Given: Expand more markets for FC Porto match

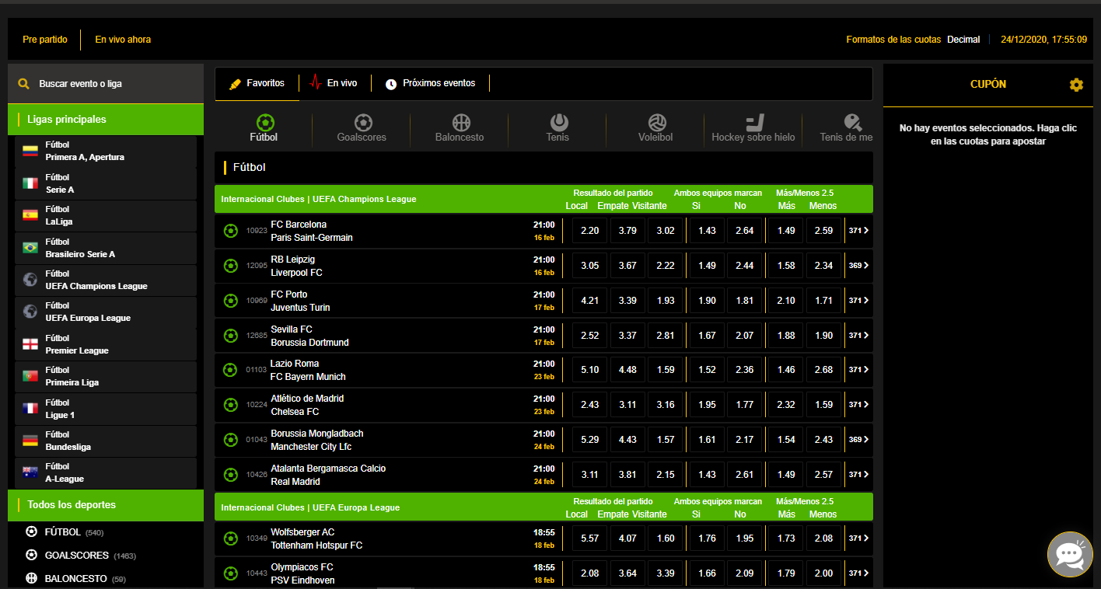Looking at the screenshot, I should tap(858, 301).
